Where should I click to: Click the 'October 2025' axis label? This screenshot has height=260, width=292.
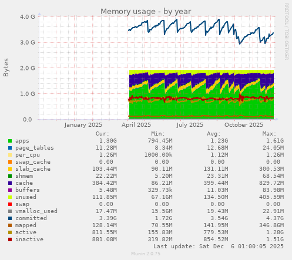point(244,125)
